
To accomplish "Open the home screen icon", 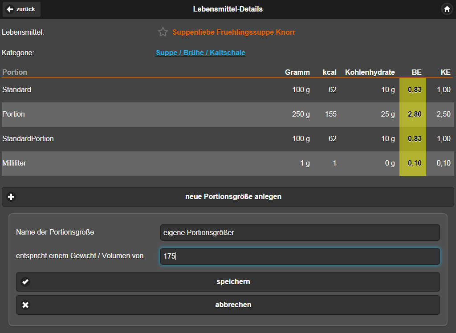I will pyautogui.click(x=447, y=9).
